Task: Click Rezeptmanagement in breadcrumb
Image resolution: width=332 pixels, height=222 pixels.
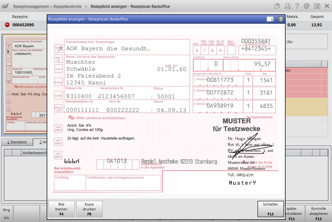Action: (31, 6)
